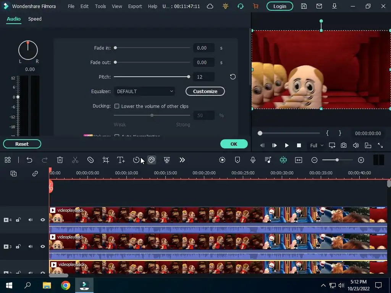Click the green screen person icon
The height and width of the screenshot is (293, 391).
click(167, 160)
